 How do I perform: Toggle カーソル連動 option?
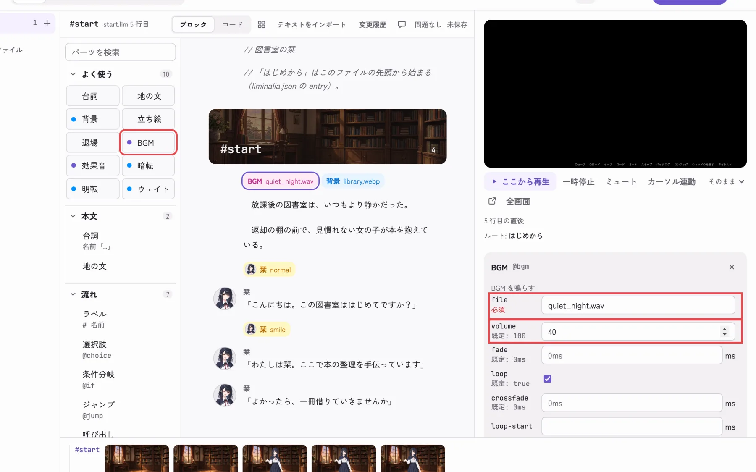pos(672,181)
